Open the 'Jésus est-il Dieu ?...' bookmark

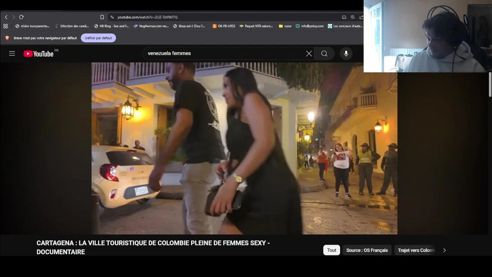coord(189,26)
